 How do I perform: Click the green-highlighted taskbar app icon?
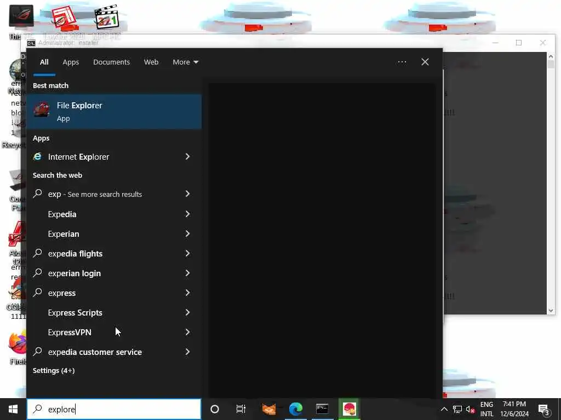click(x=349, y=409)
